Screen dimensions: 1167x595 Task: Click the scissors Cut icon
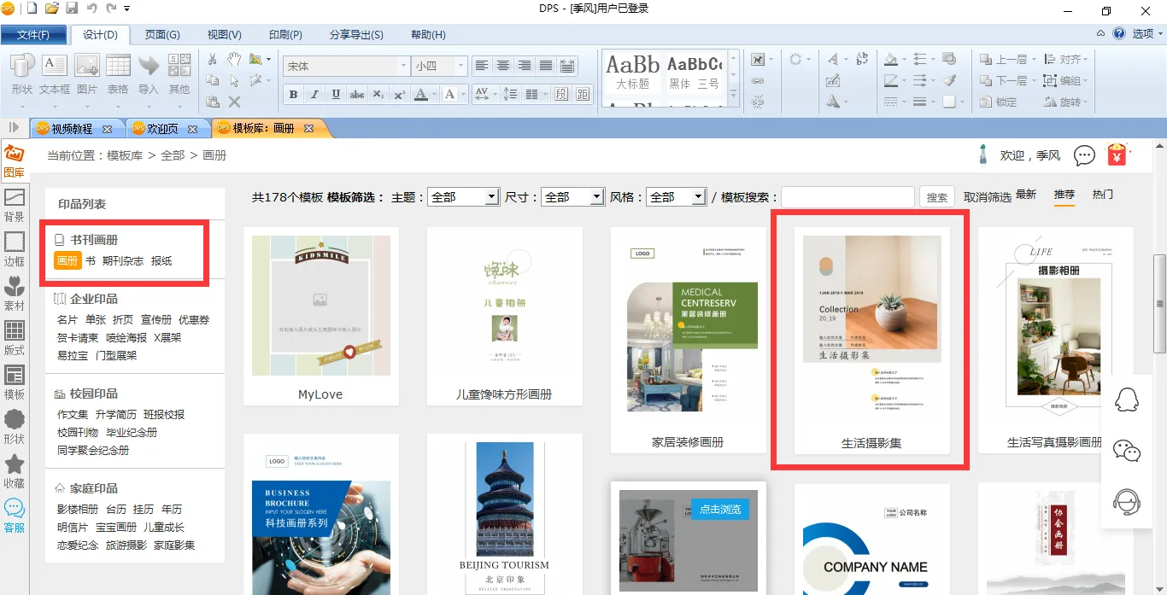click(x=213, y=59)
